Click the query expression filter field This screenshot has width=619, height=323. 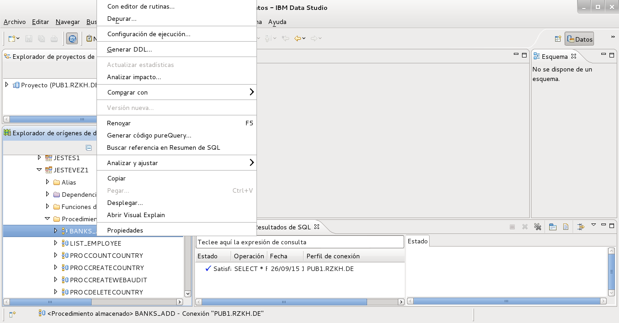pos(300,242)
